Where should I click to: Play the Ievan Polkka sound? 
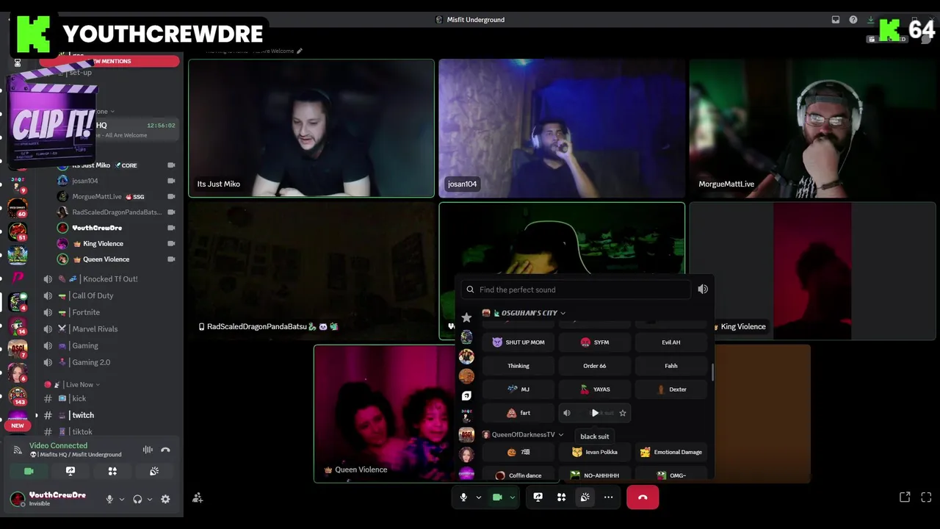point(595,452)
